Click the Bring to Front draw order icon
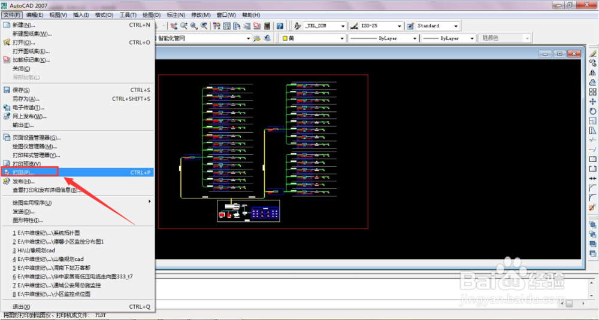599x320 pixels. pyautogui.click(x=592, y=225)
